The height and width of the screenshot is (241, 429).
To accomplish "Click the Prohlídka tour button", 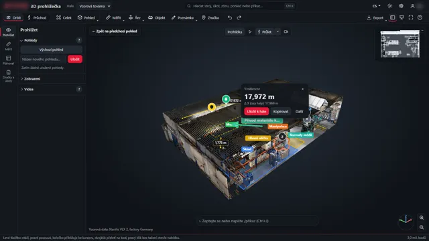I will tap(235, 32).
